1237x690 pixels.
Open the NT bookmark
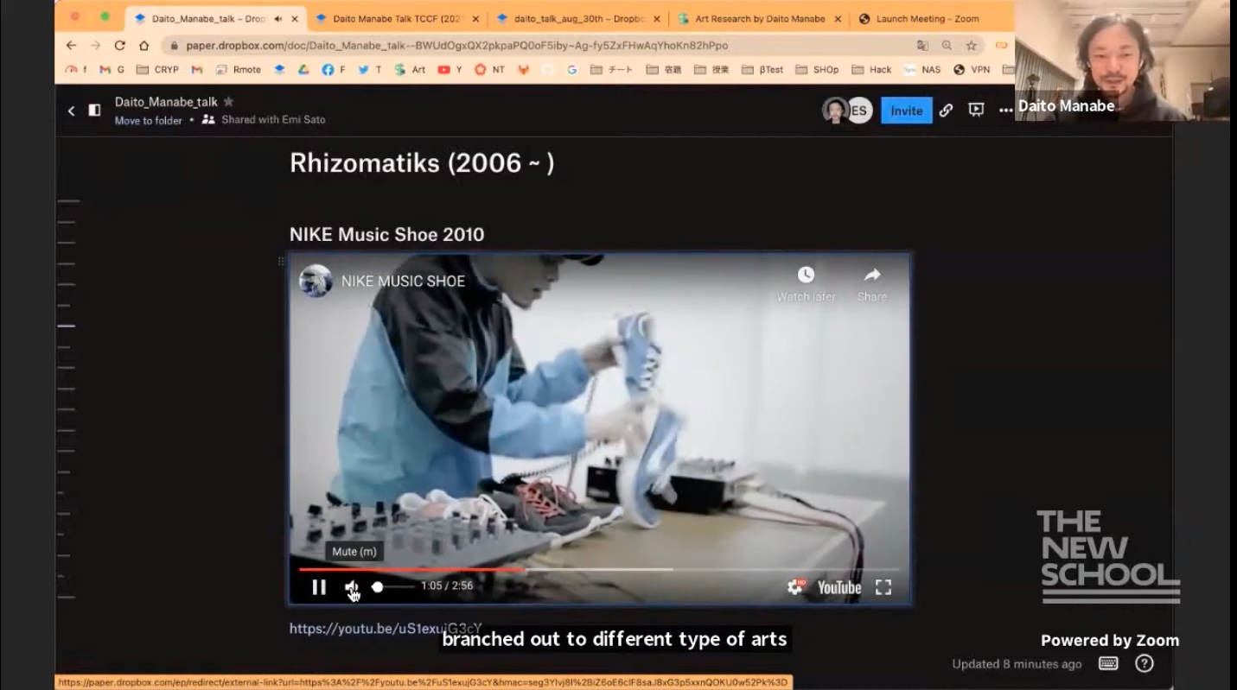pos(489,70)
